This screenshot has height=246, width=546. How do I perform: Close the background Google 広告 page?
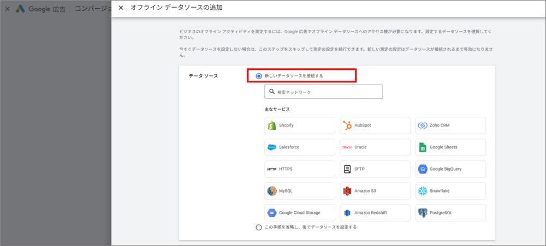7,9
